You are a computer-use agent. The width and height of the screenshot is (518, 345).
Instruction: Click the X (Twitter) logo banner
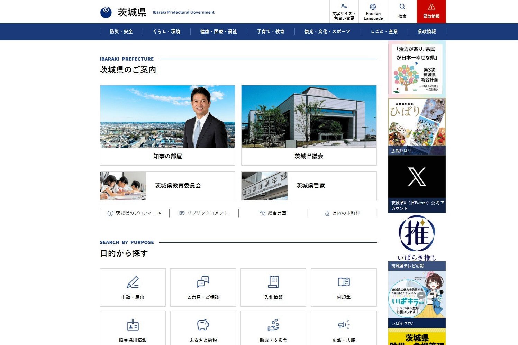point(417,176)
